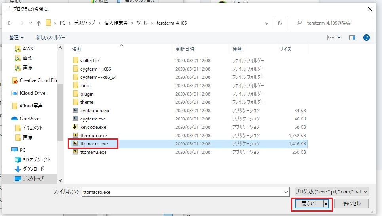Open iCloud Drive in sidebar
Image resolution: width=382 pixels, height=216 pixels.
point(29,93)
